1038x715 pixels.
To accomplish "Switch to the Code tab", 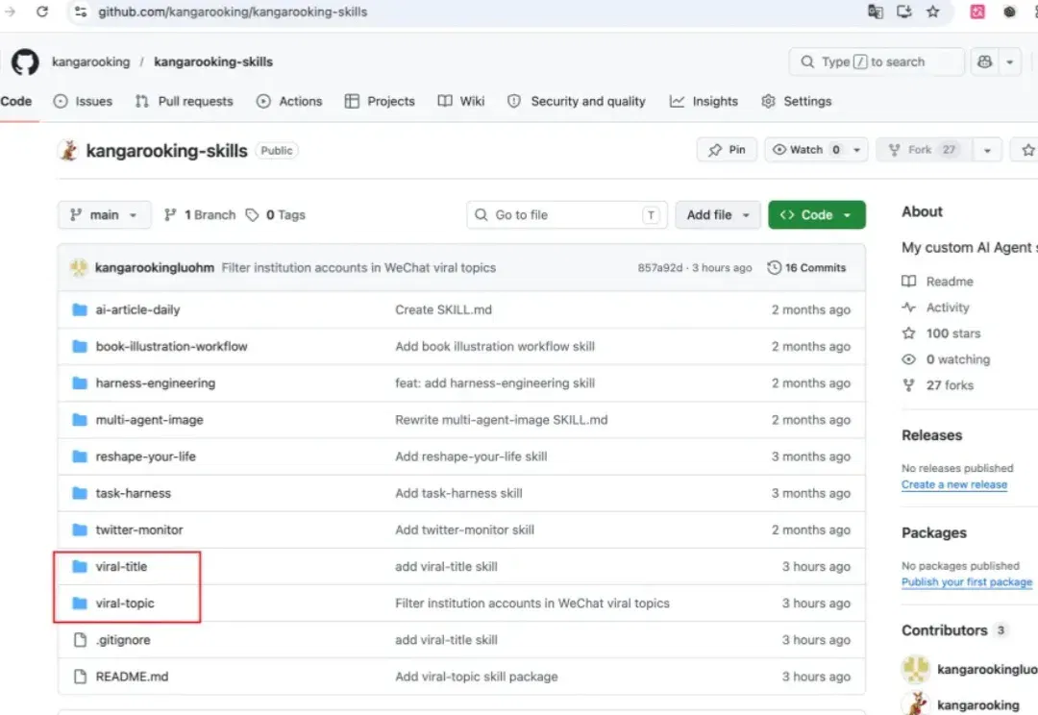I will [16, 101].
